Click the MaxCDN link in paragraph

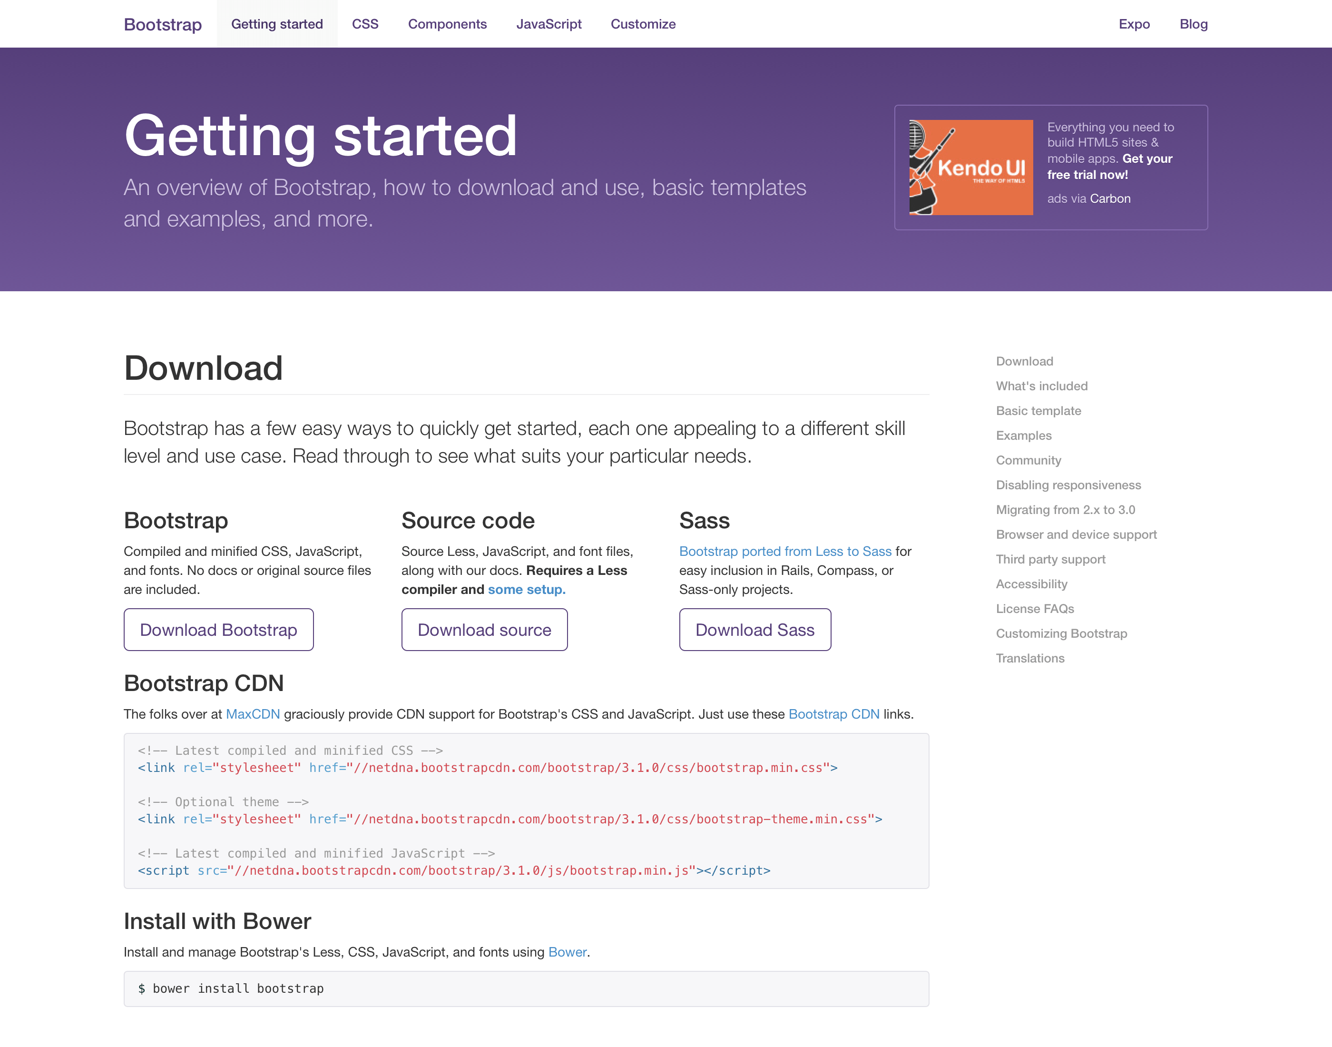252,714
